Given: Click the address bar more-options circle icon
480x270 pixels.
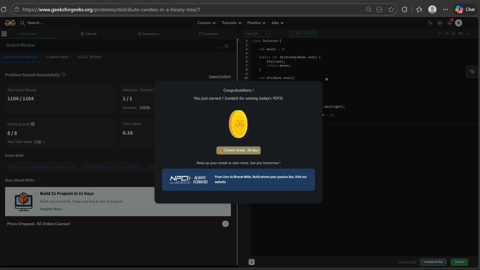Looking at the screenshot, I should tap(379, 9).
